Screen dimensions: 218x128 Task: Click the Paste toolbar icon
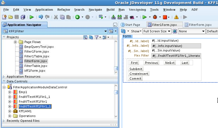click(x=68, y=17)
